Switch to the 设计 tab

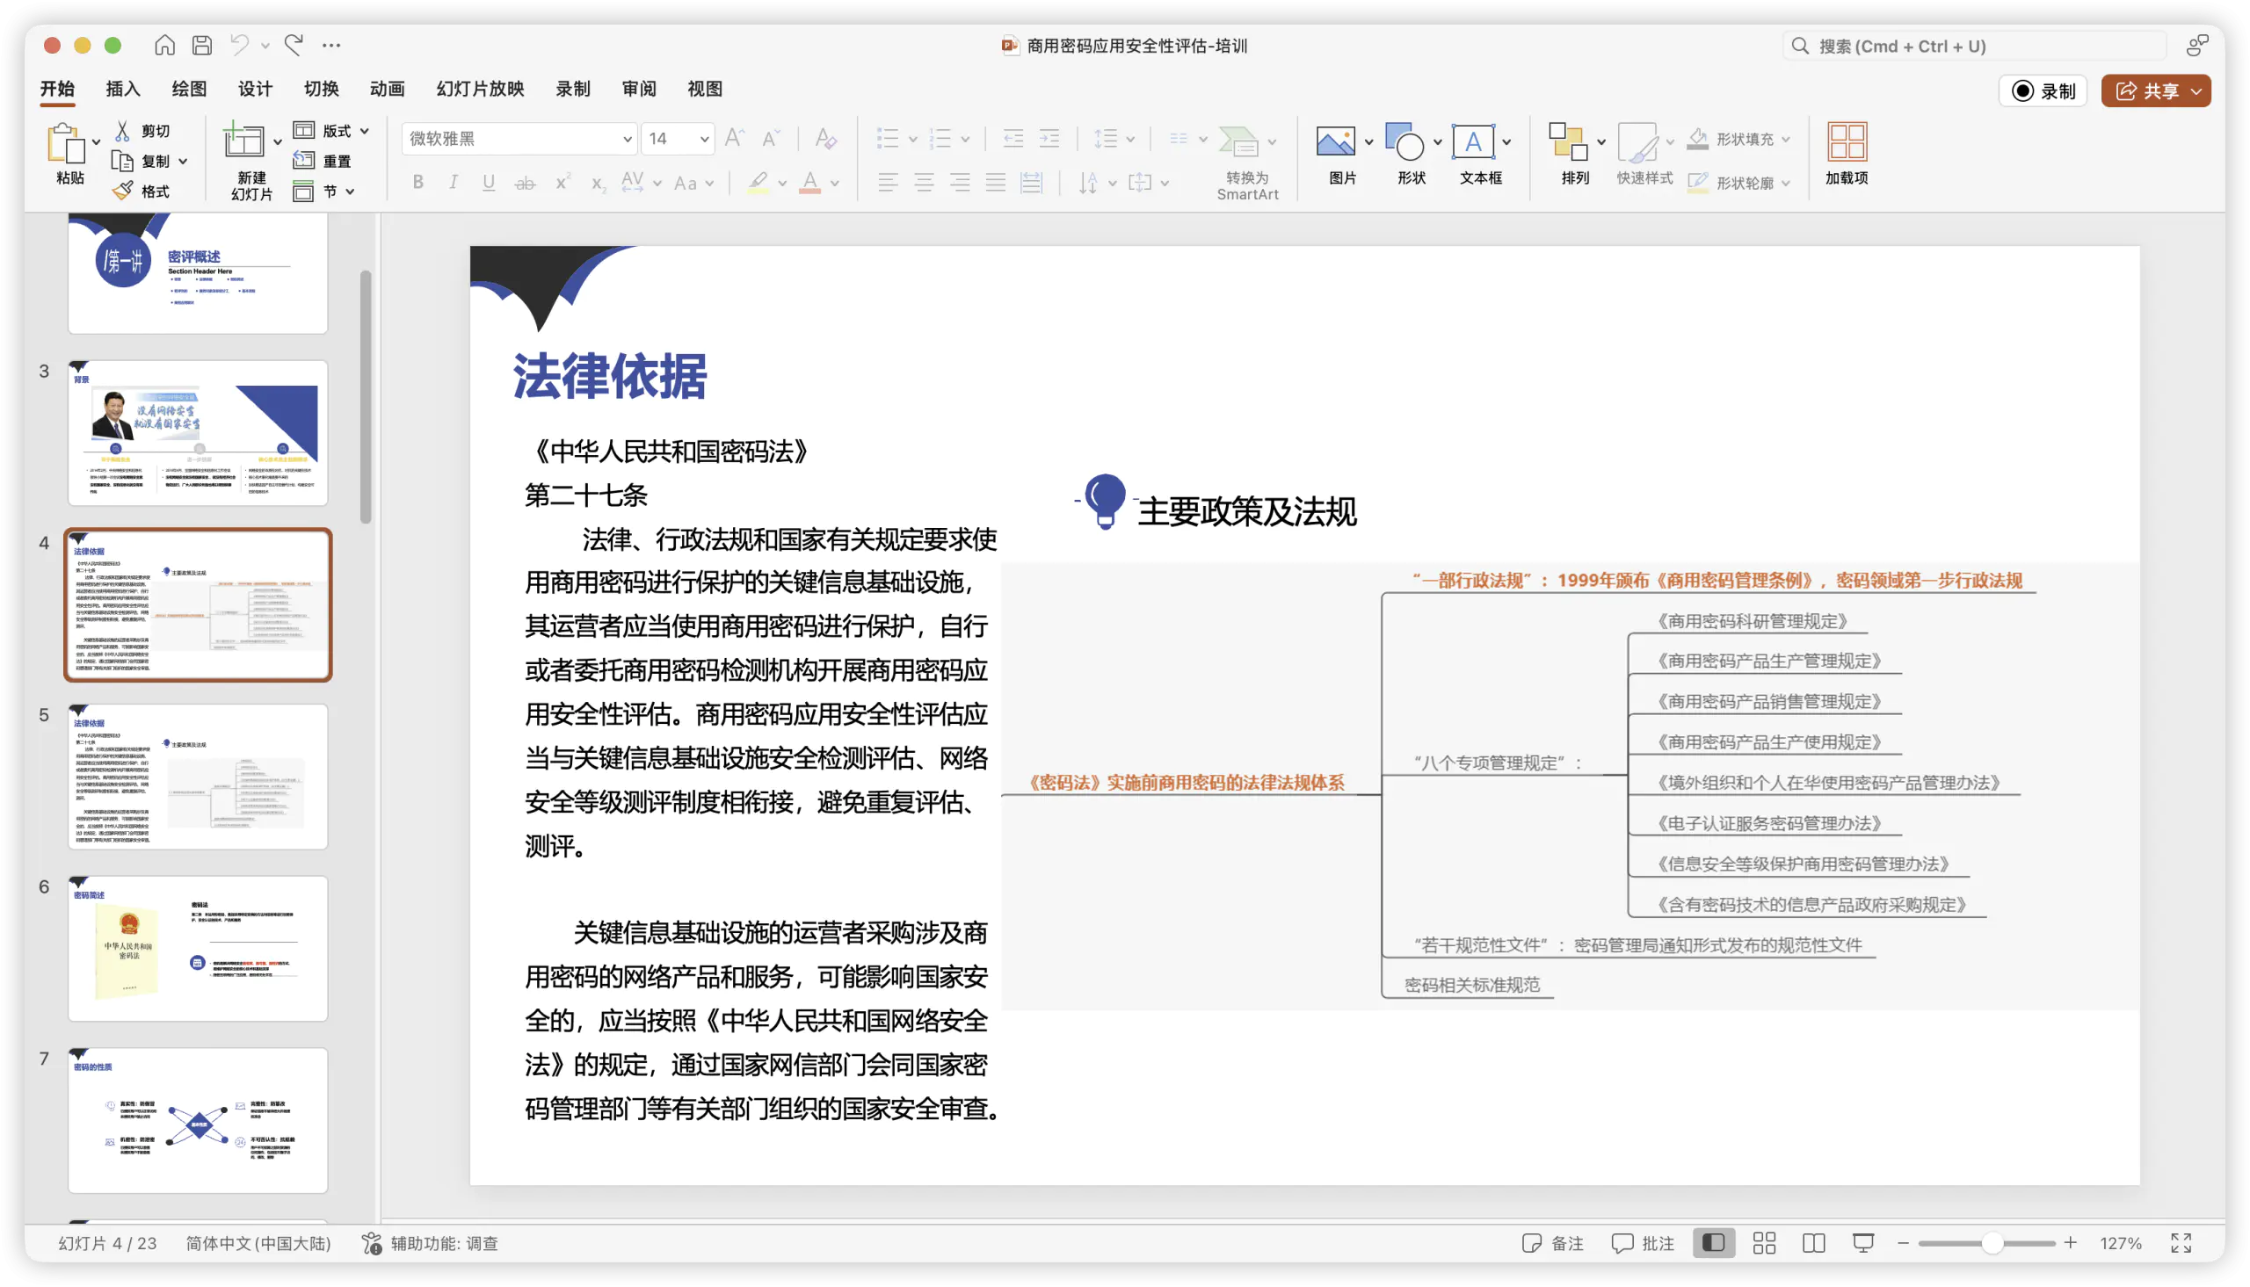pyautogui.click(x=255, y=89)
